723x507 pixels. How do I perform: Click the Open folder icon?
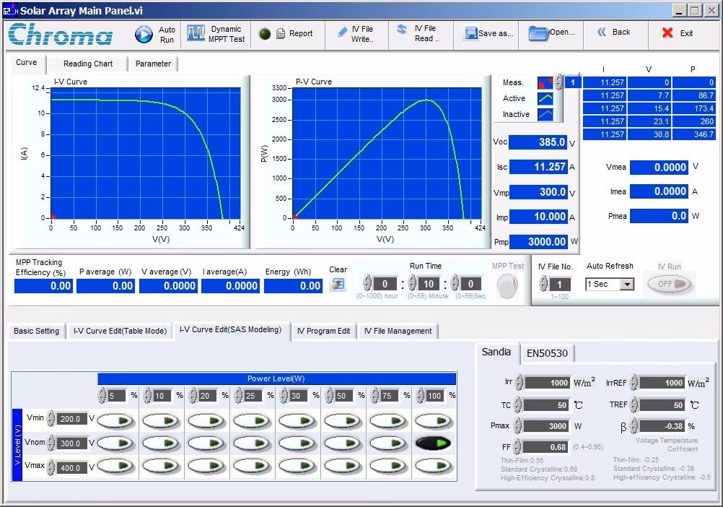538,32
